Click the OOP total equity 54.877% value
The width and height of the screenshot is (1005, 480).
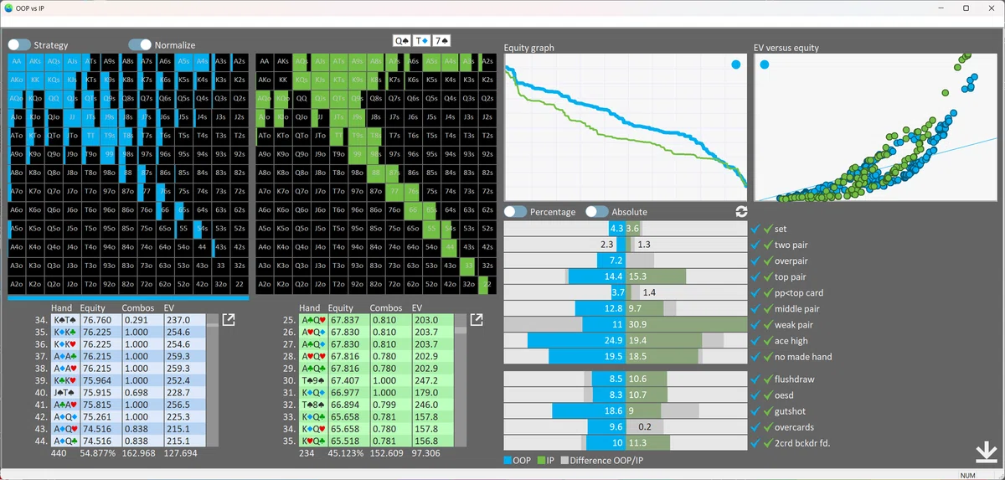(x=97, y=453)
